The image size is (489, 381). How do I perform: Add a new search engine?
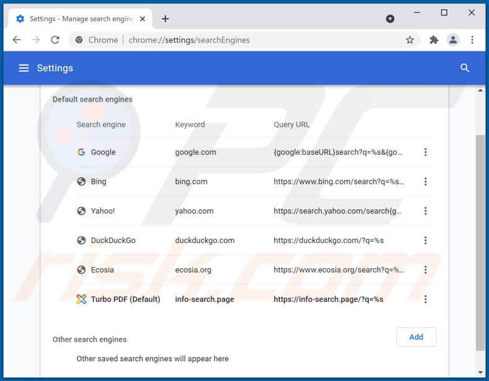click(416, 337)
